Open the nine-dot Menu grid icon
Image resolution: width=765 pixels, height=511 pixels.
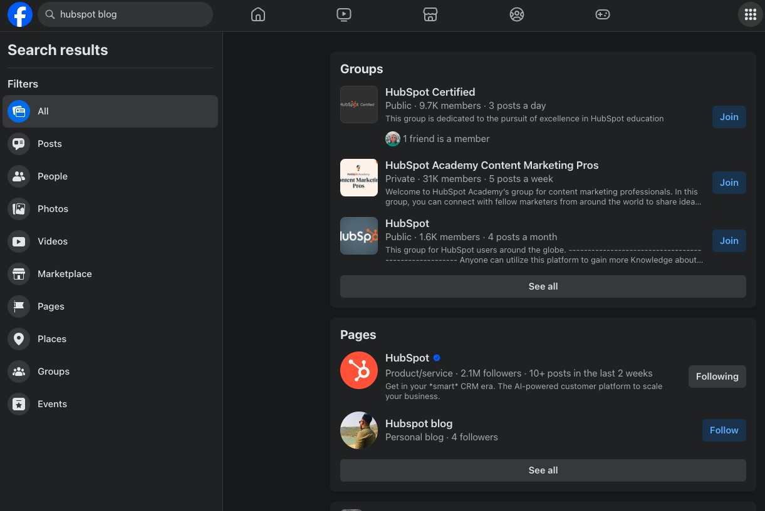click(x=751, y=14)
